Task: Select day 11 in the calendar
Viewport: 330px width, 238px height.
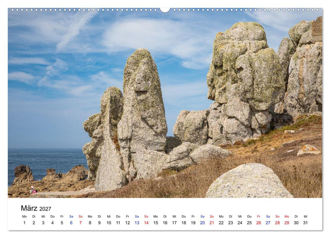Action: coord(118,223)
